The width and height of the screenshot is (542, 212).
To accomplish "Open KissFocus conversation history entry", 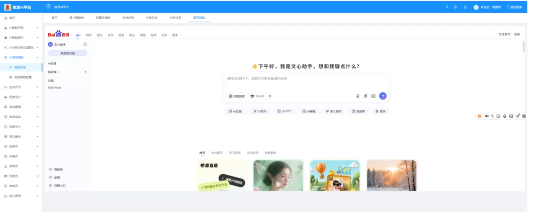I will click(55, 88).
